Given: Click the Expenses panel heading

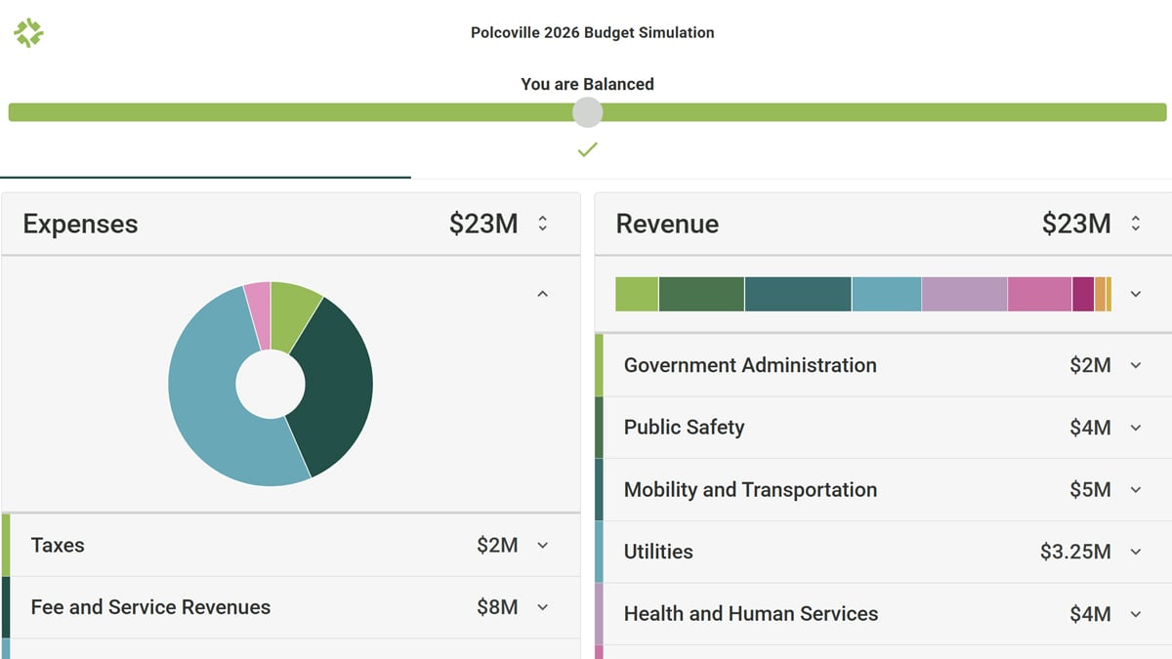Looking at the screenshot, I should [x=80, y=224].
